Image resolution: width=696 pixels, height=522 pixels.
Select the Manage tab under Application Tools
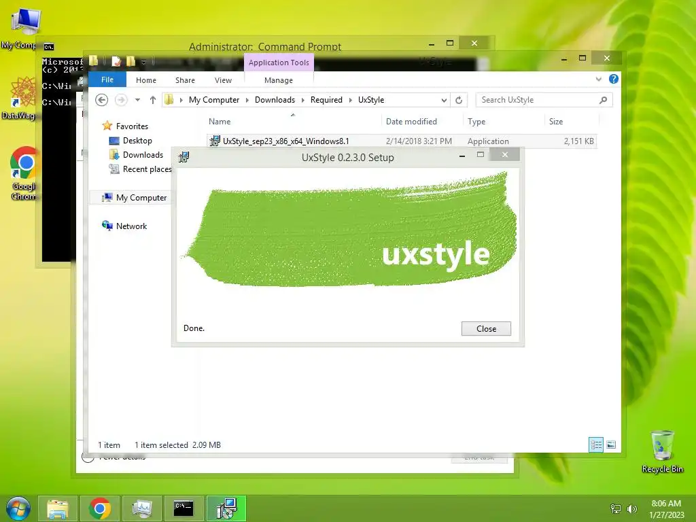[x=278, y=80]
